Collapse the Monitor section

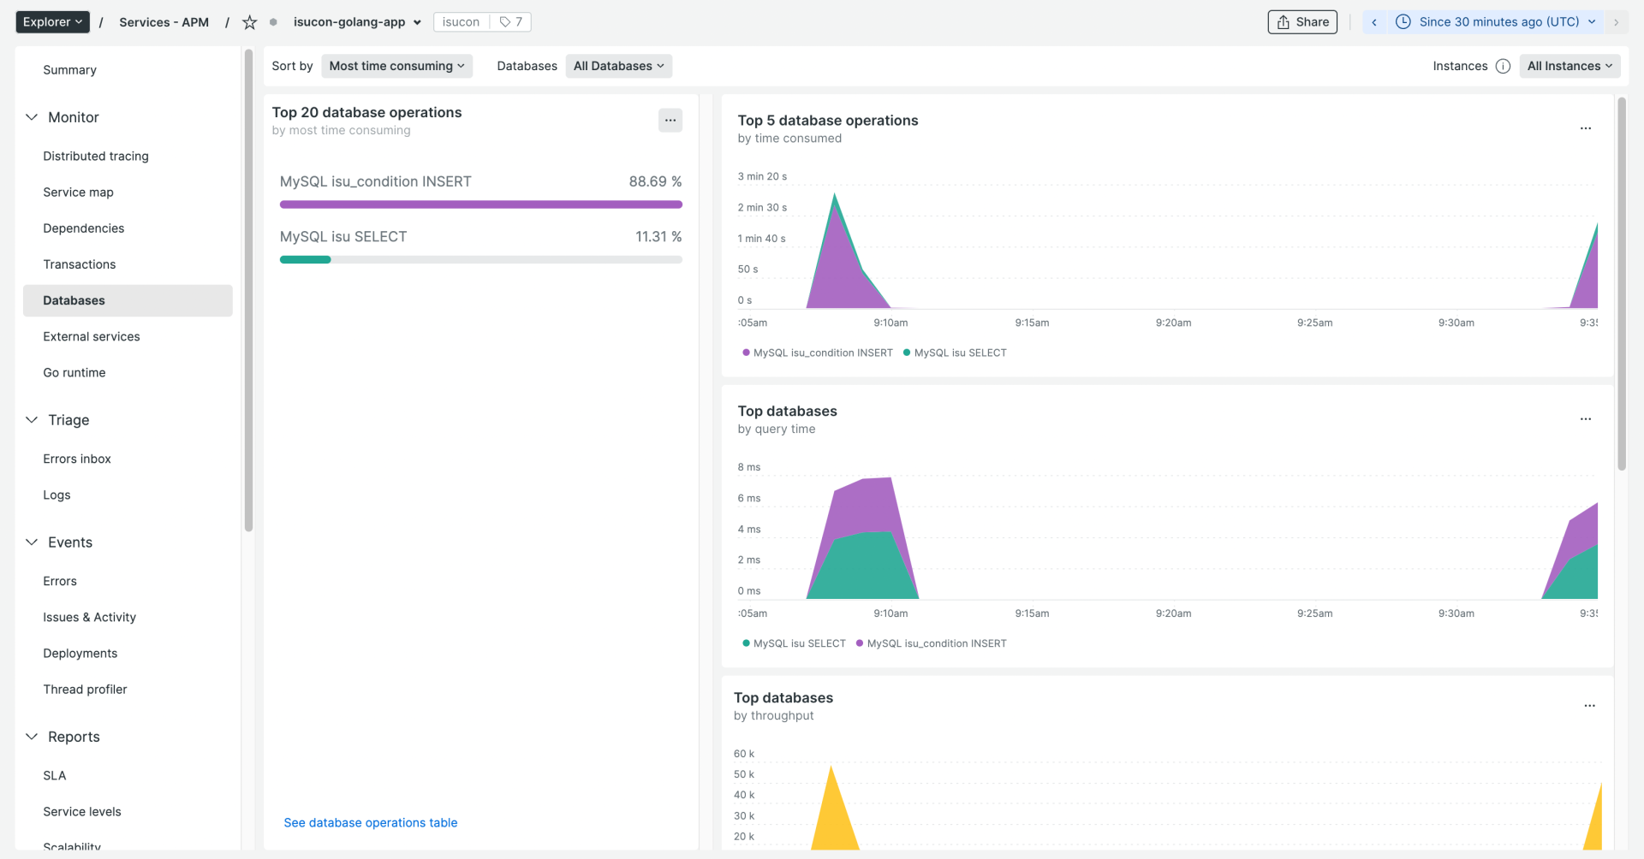point(32,117)
